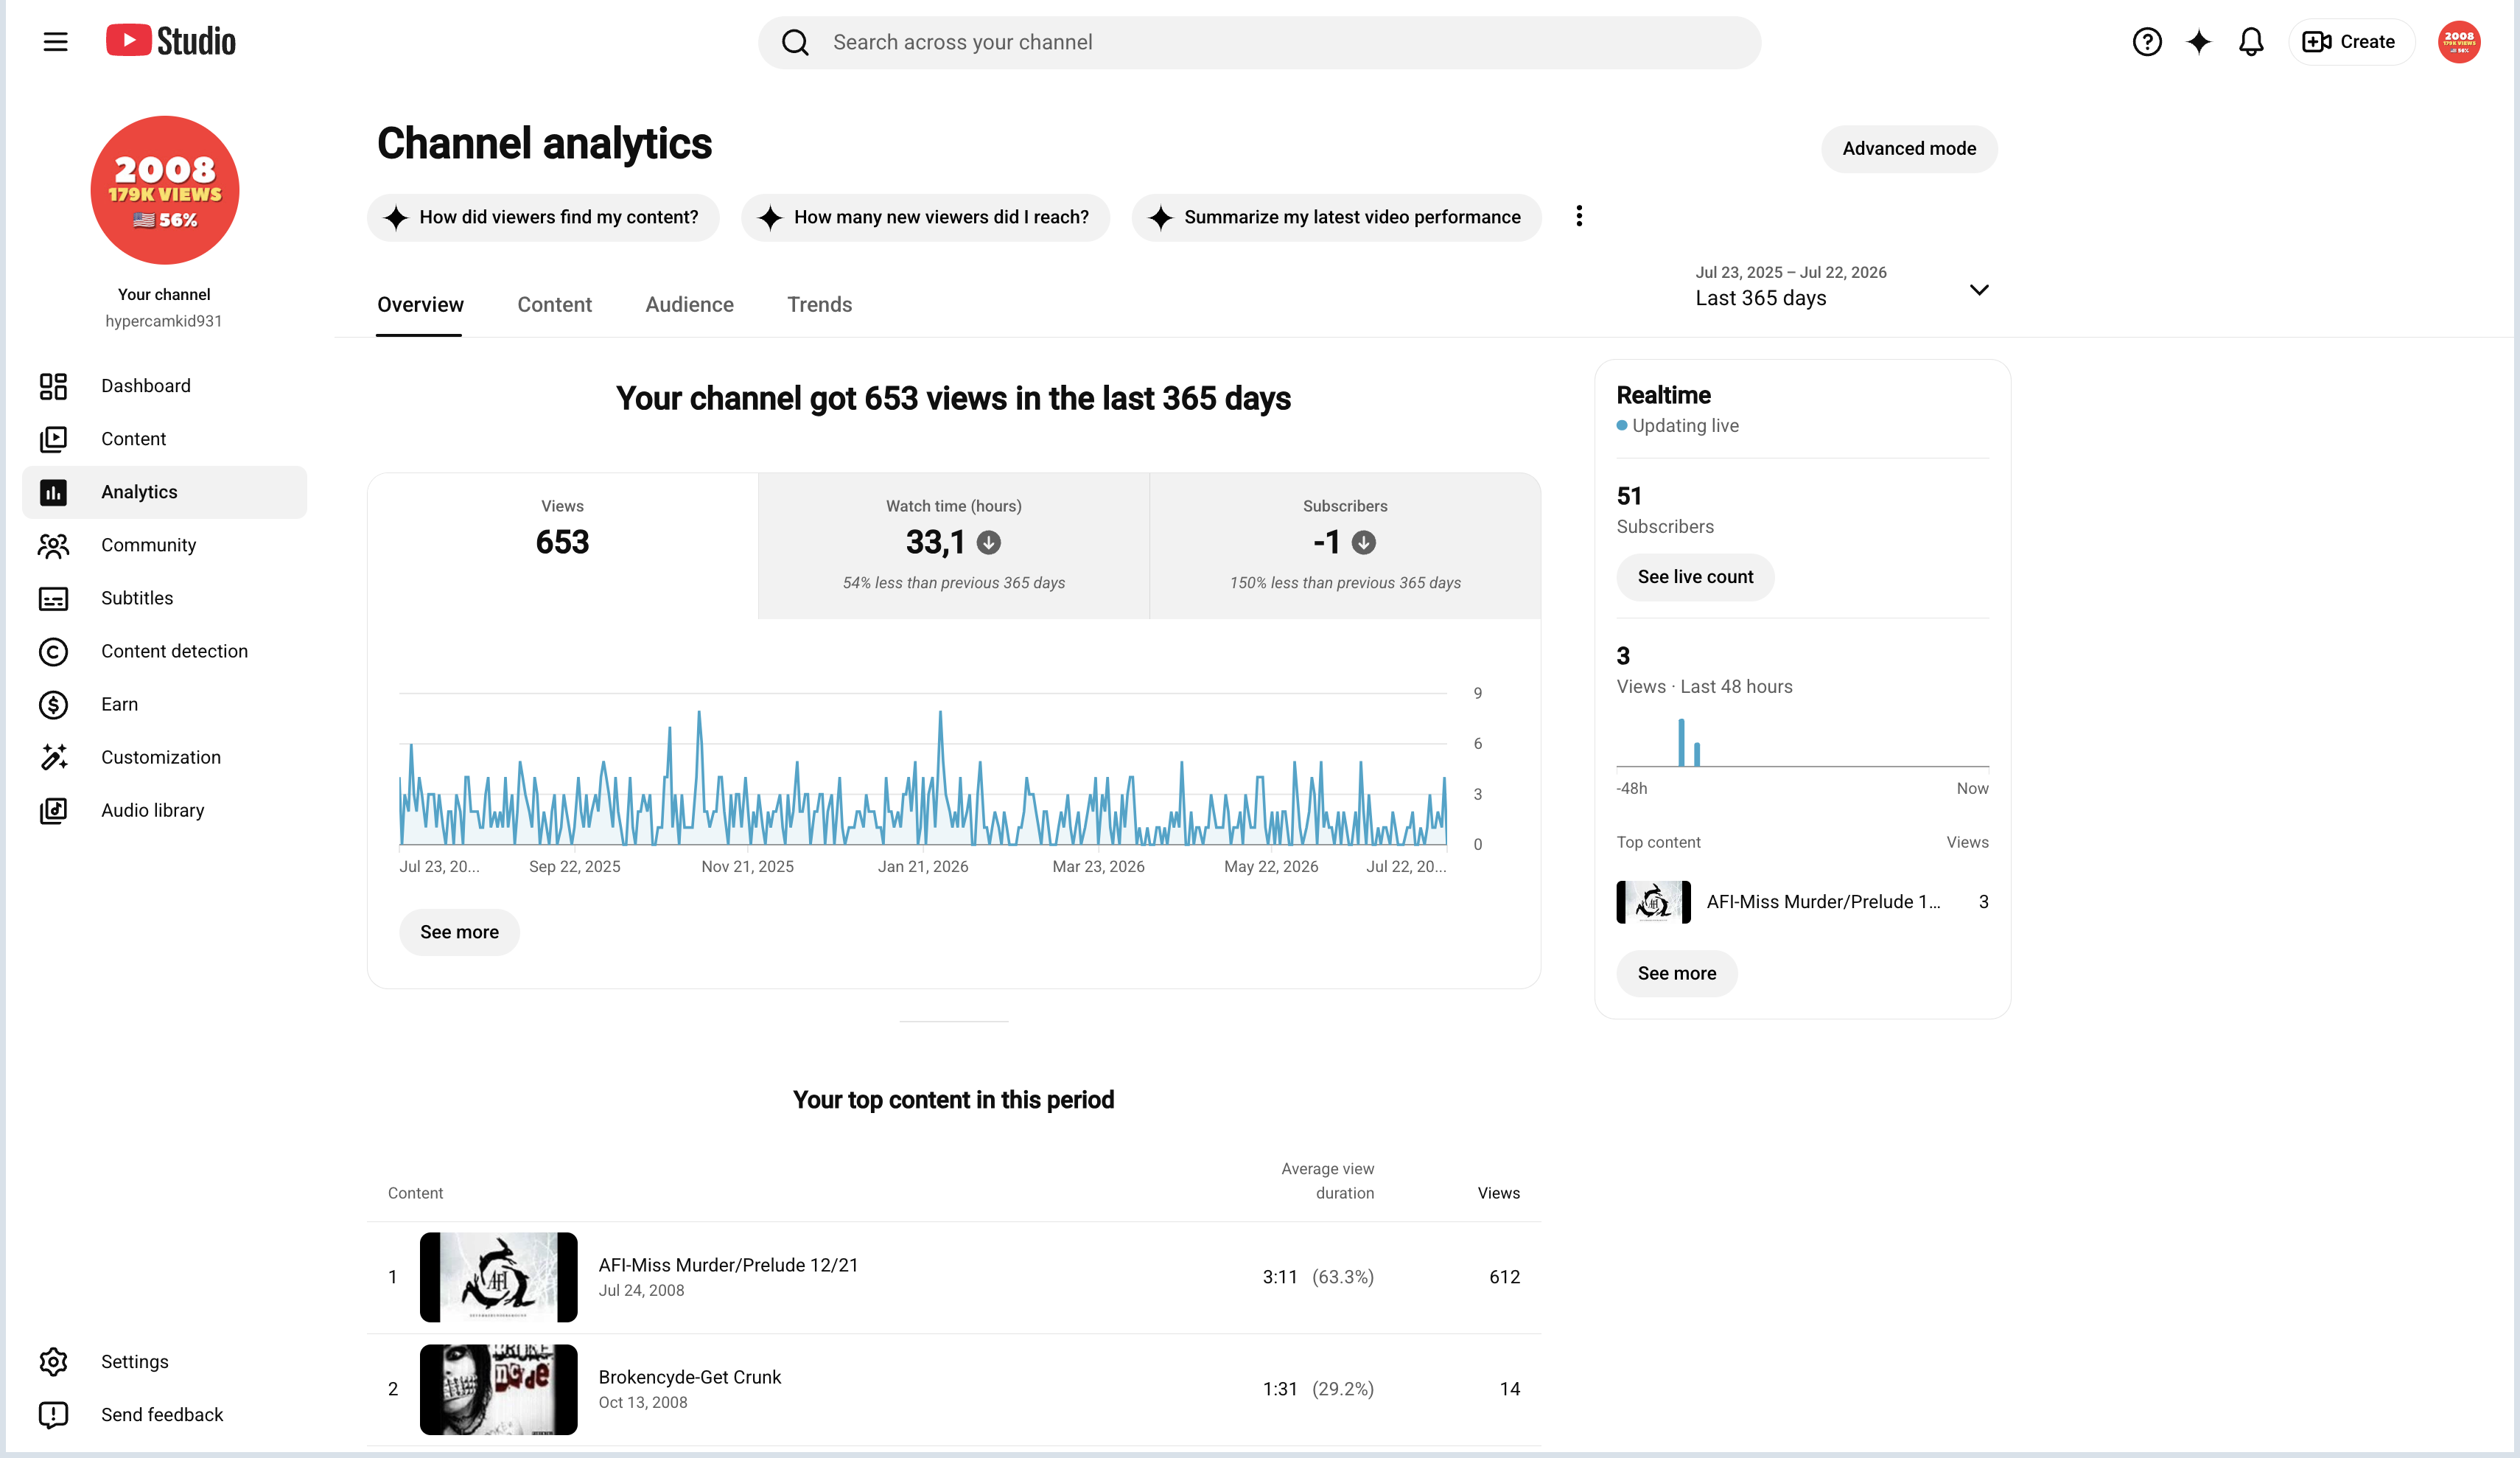This screenshot has width=2520, height=1458.
Task: Open the AFI-Miss Murder thumbnail in Realtime panel
Action: click(x=1653, y=901)
